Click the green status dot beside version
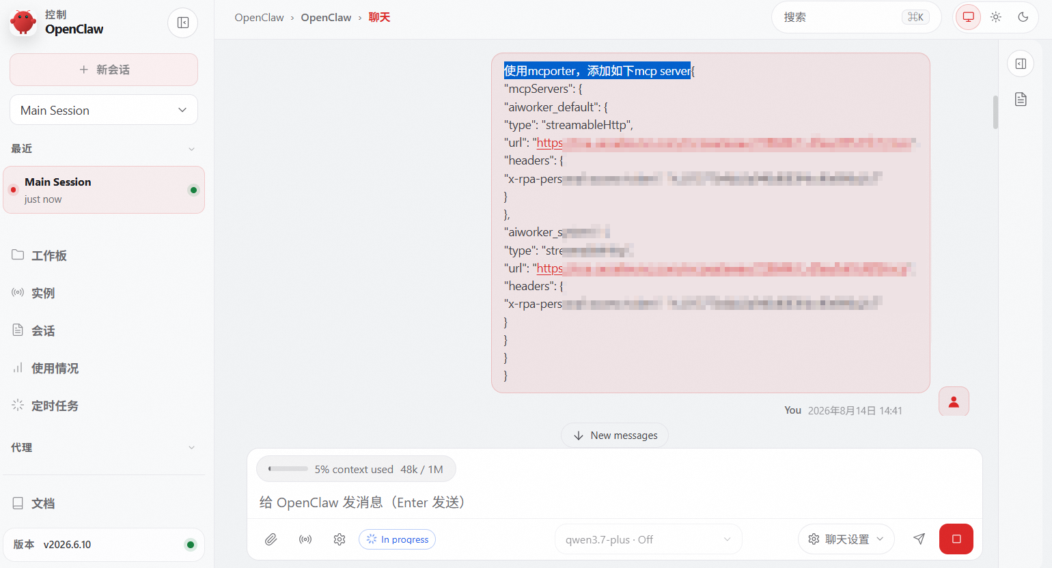1052x568 pixels. [191, 545]
